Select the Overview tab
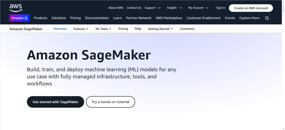 coord(60,29)
